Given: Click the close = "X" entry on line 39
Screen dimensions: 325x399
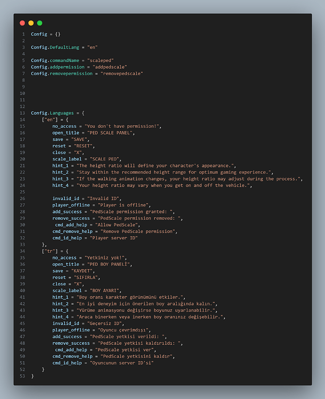Looking at the screenshot, I should click(68, 284).
